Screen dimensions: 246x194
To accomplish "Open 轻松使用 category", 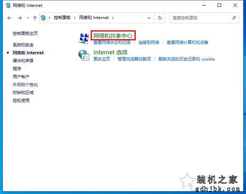I will 21,100.
